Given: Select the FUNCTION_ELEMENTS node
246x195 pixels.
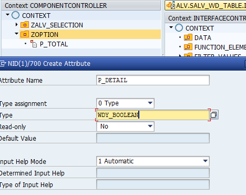Looking at the screenshot, I should pos(220,47).
